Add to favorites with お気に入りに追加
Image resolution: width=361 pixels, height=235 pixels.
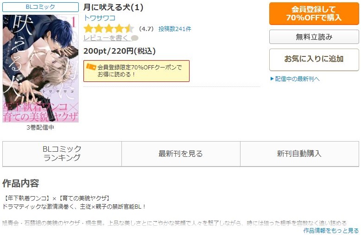click(314, 59)
